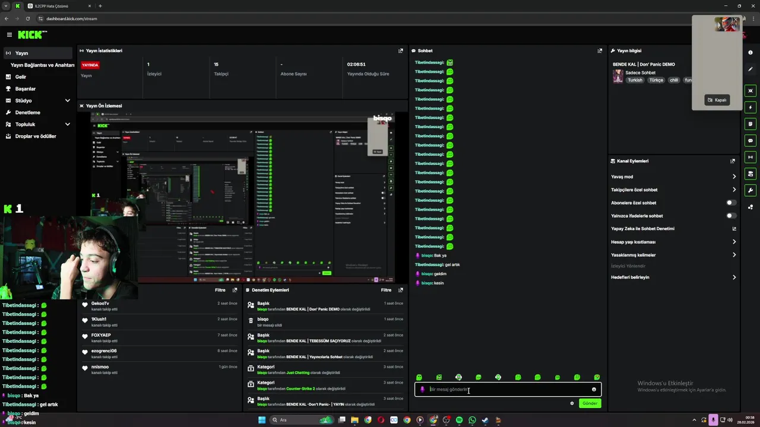Toggle the notes widget icon in sidebar
The height and width of the screenshot is (427, 760).
point(750,124)
